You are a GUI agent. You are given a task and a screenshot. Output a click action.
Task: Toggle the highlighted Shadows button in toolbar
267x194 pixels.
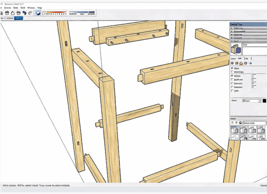tap(38, 13)
